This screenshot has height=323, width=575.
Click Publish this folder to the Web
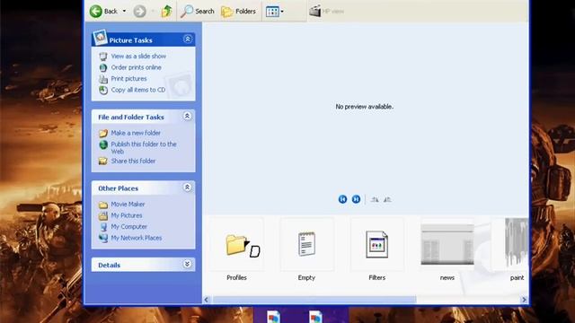pyautogui.click(x=144, y=147)
